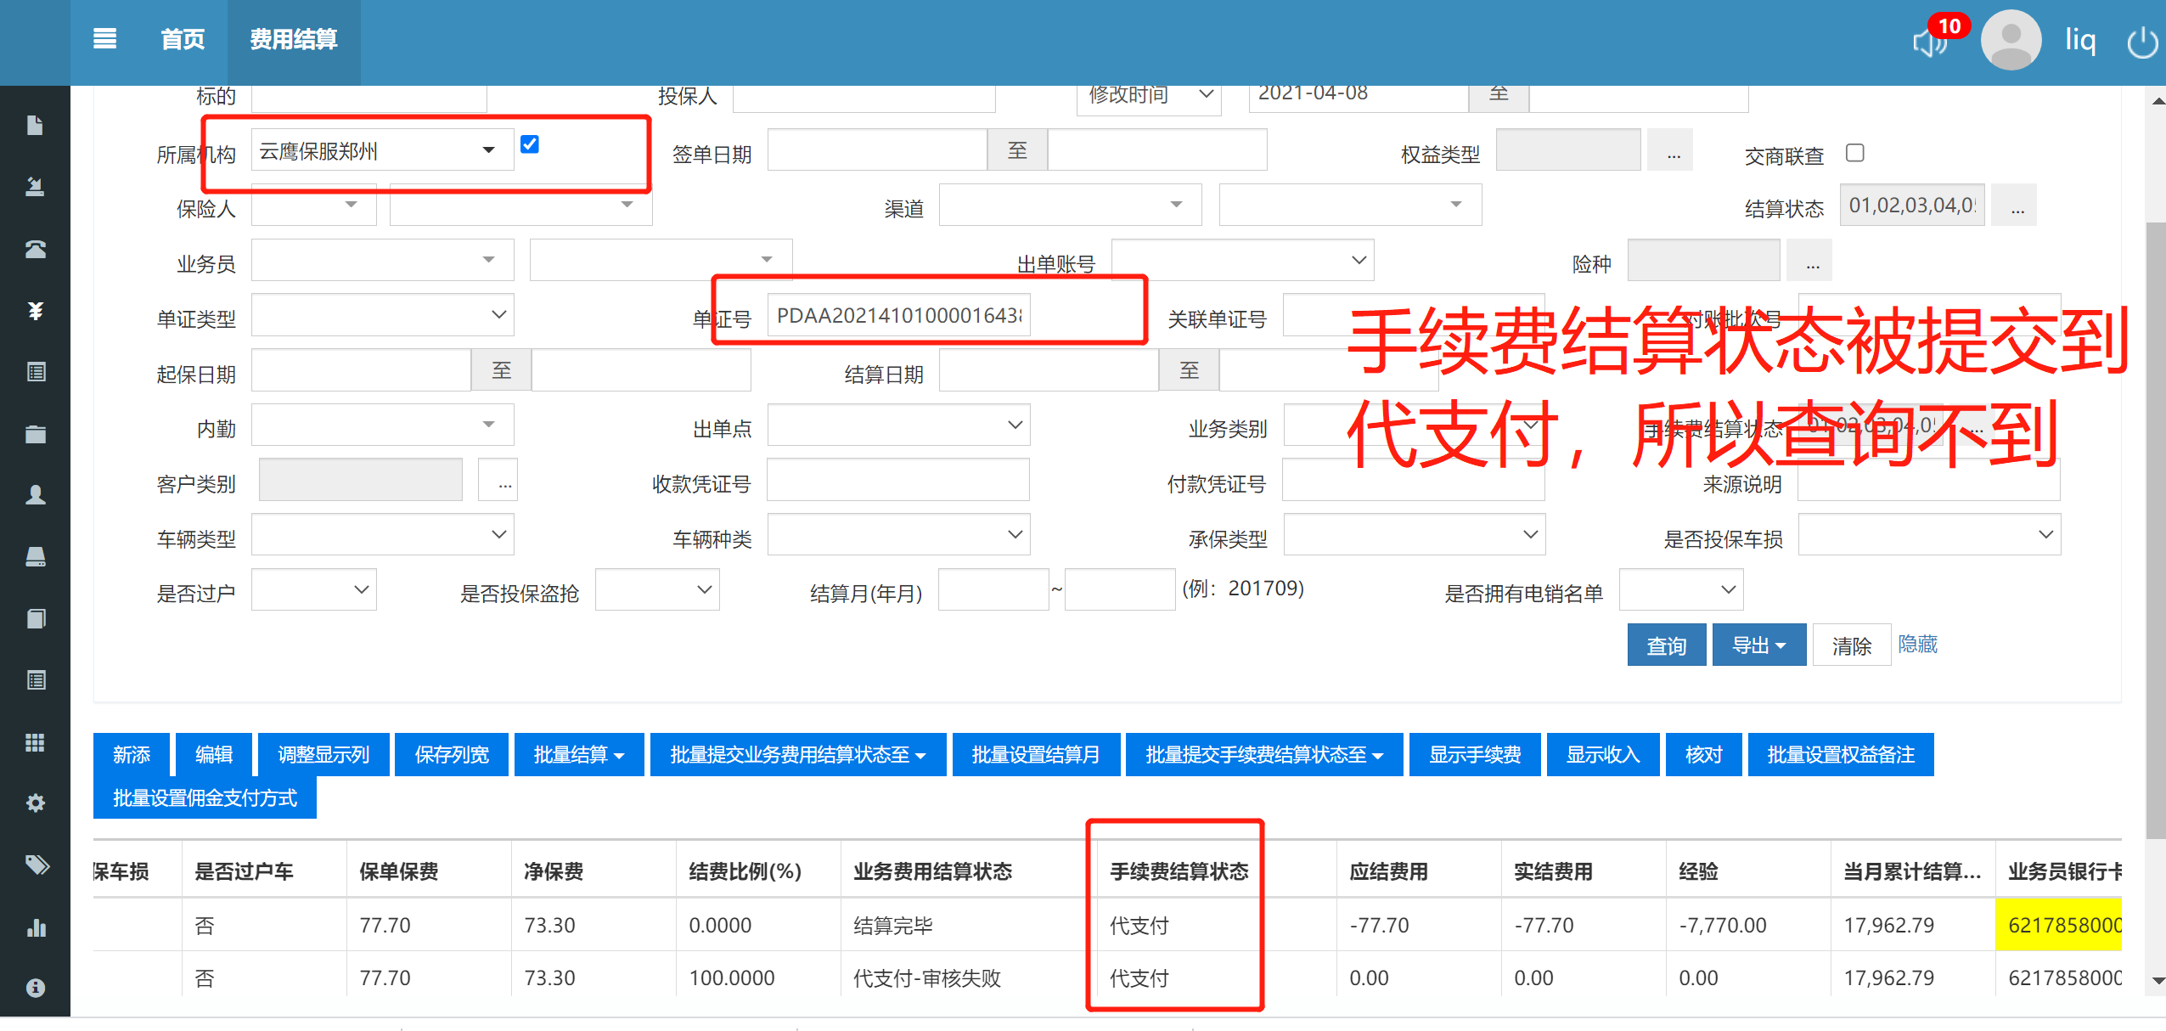Expand 批量提交手续费结算状态至 dropdown
This screenshot has height=1031, width=2166.
(x=1263, y=754)
